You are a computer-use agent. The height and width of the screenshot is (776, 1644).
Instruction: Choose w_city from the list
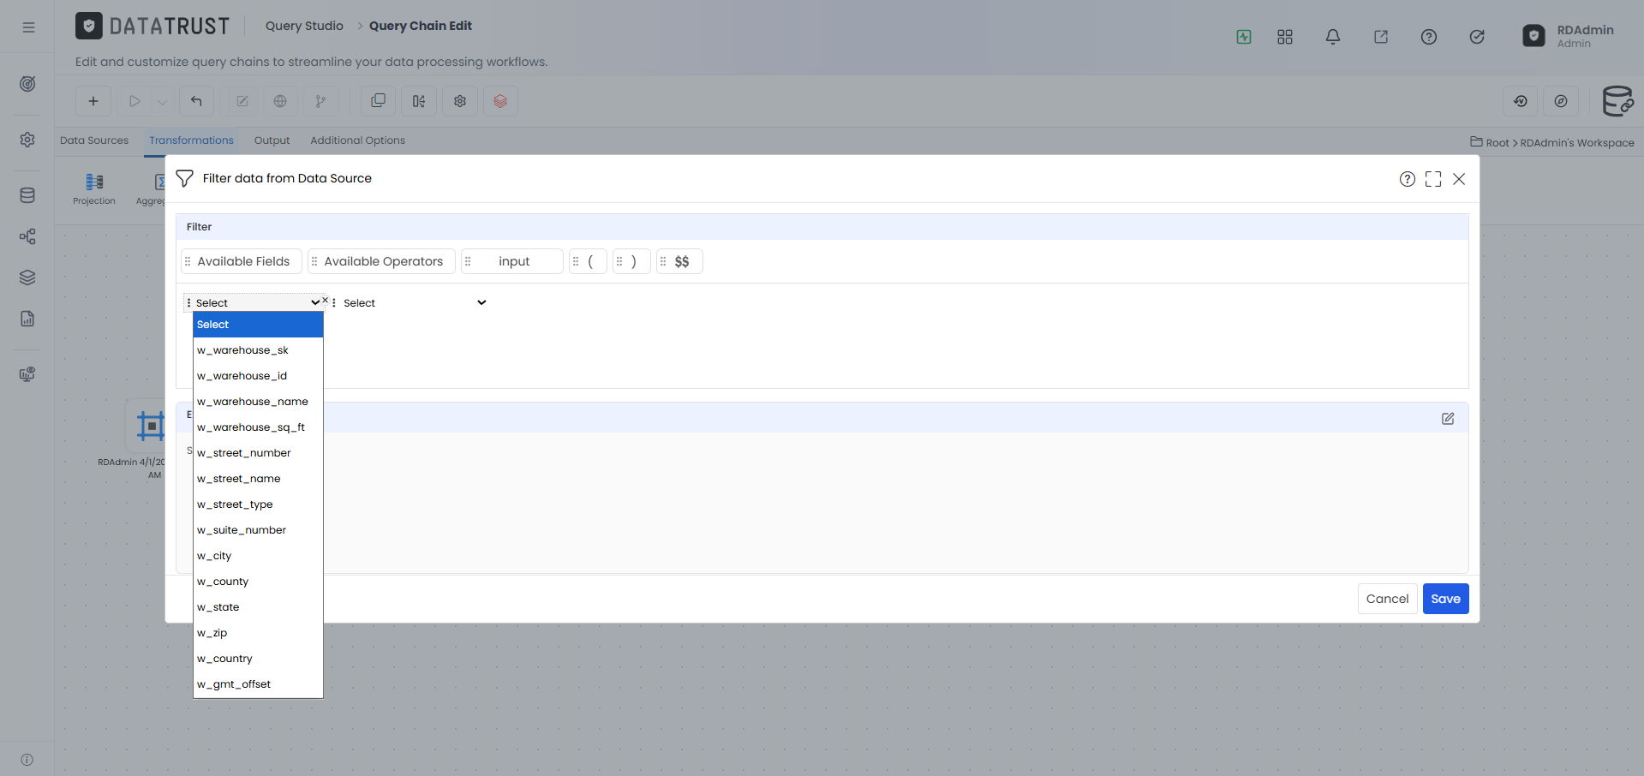(x=258, y=556)
